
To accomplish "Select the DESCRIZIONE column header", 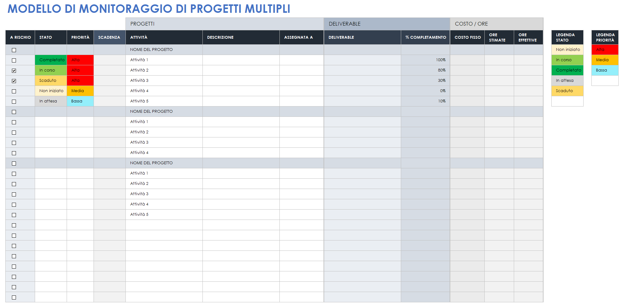I will coord(241,37).
